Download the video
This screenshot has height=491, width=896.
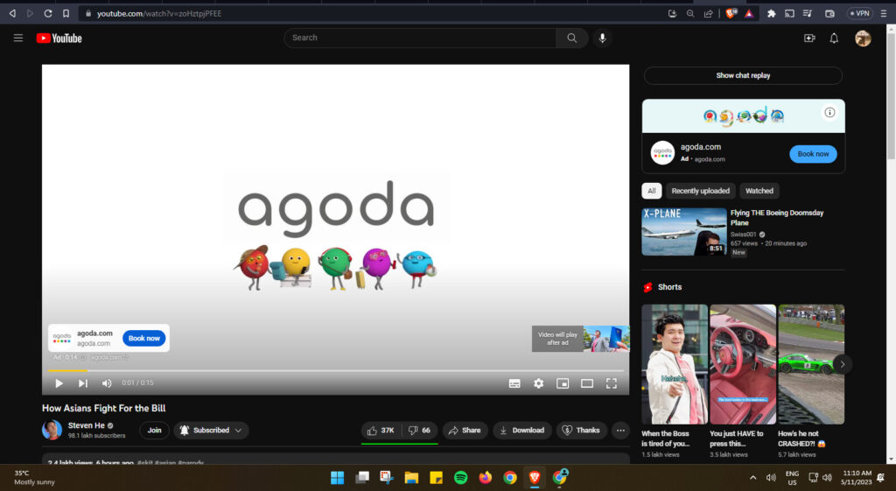tap(521, 431)
